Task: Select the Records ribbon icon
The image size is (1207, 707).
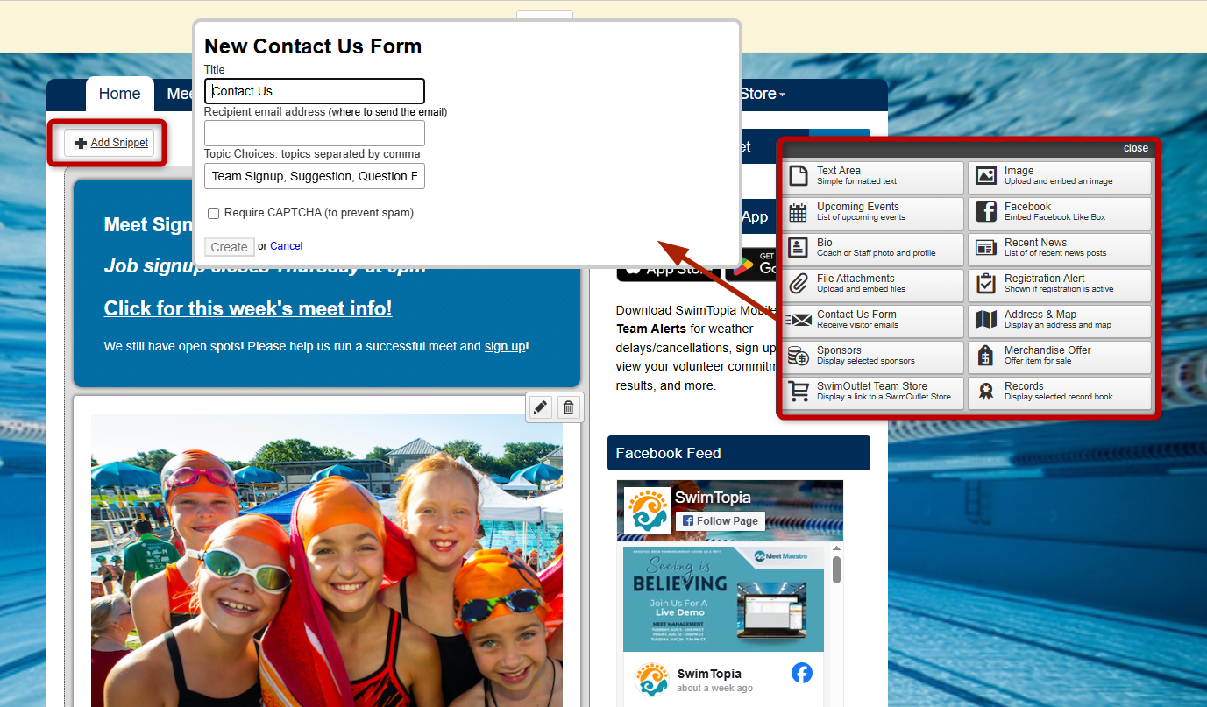Action: point(986,391)
